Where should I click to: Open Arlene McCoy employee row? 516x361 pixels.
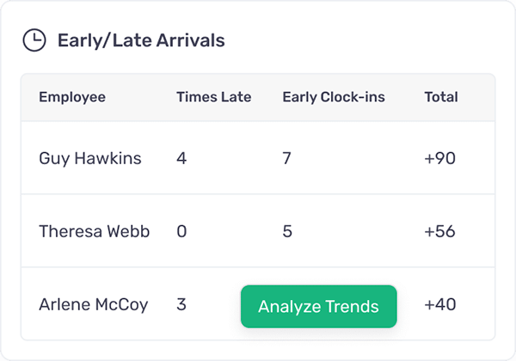[x=258, y=304]
